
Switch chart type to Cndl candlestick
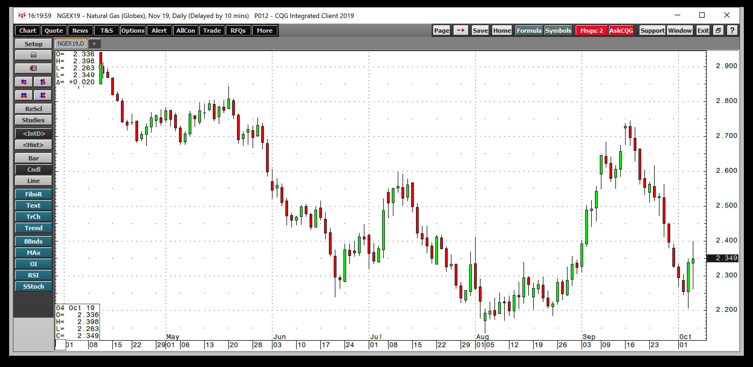click(x=33, y=170)
